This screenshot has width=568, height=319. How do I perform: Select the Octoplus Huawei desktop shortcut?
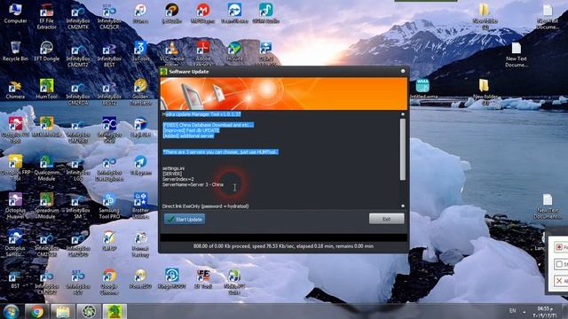point(15,205)
